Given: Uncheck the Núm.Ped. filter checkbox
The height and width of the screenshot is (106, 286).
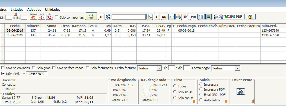Looking at the screenshot, I should pyautogui.click(x=3, y=74).
